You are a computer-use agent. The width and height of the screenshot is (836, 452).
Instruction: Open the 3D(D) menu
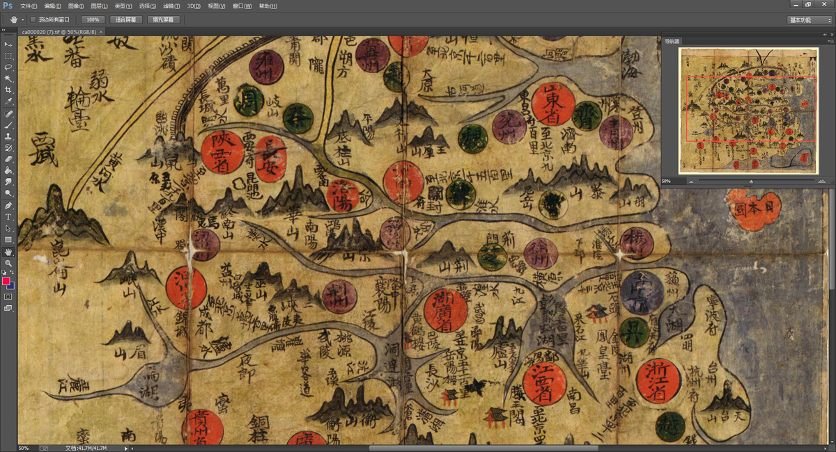(x=194, y=6)
